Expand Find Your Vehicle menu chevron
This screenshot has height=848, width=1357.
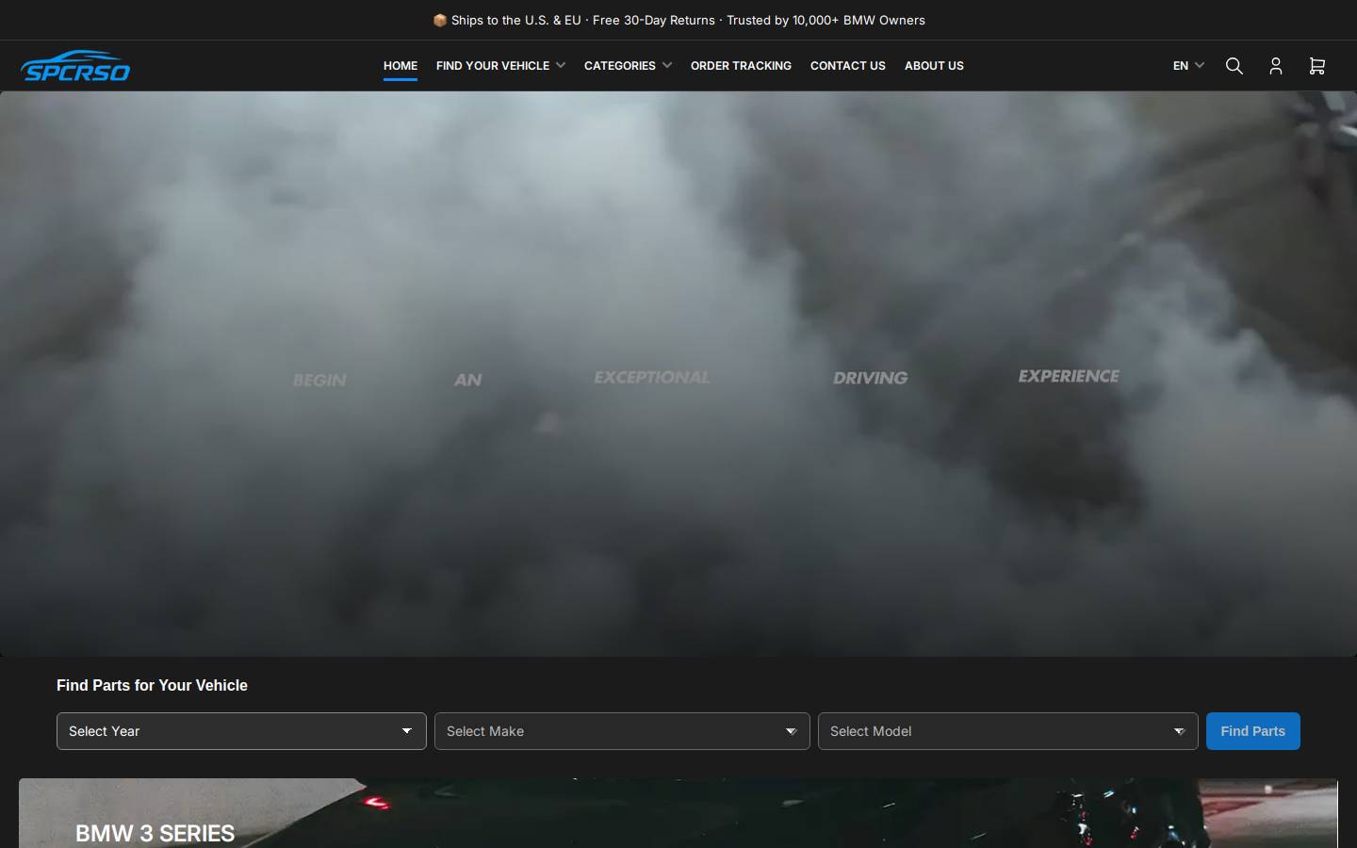tap(561, 65)
